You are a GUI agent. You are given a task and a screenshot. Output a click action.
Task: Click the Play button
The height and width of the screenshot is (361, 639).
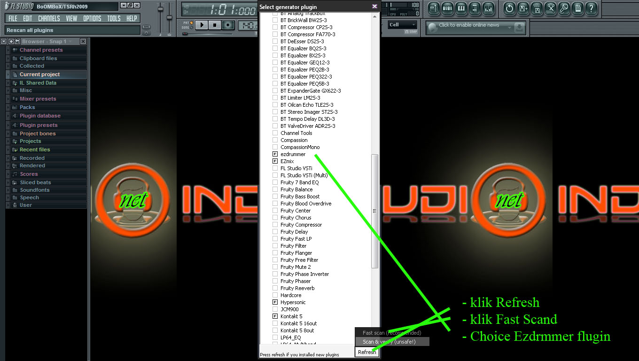[x=202, y=25]
